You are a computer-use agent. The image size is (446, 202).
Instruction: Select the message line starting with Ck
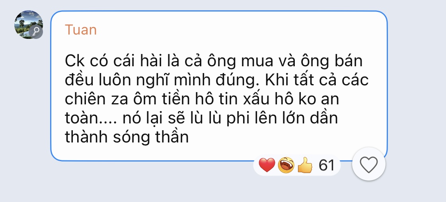coord(214,61)
